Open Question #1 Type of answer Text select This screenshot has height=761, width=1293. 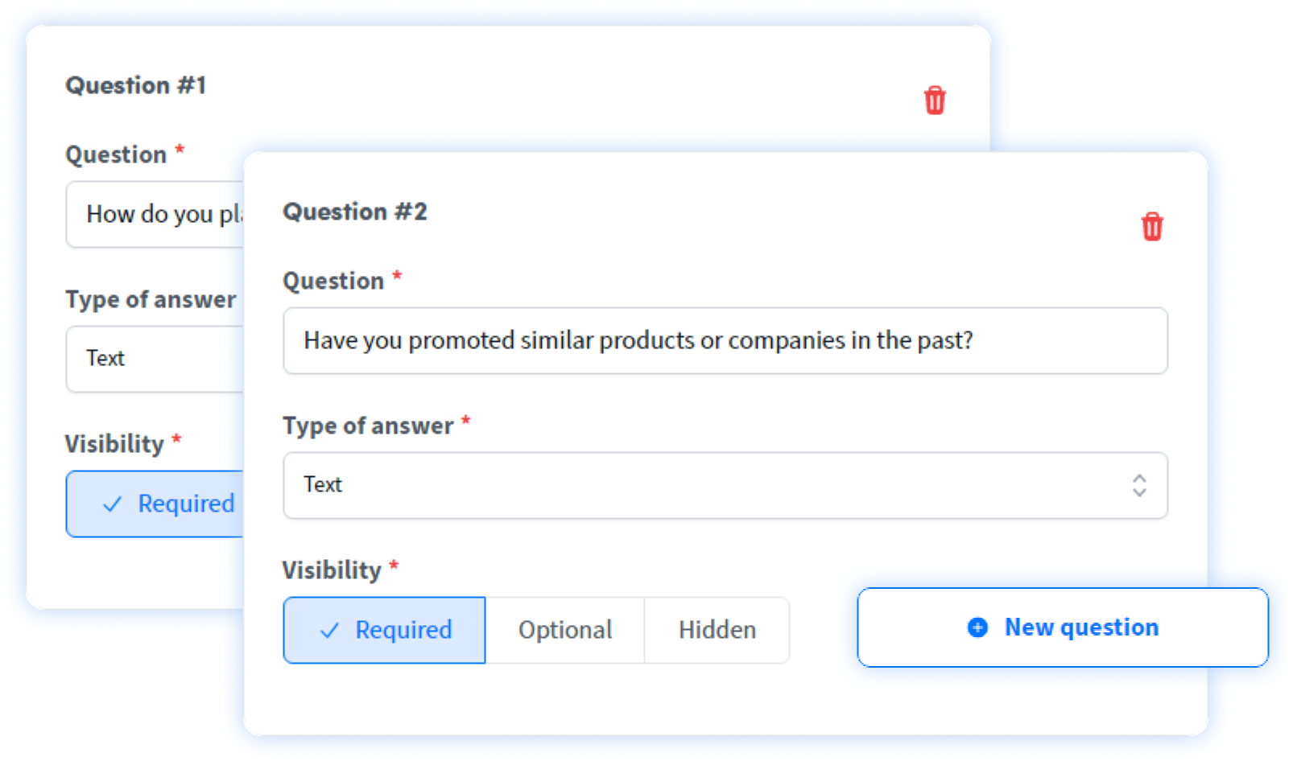click(x=155, y=359)
